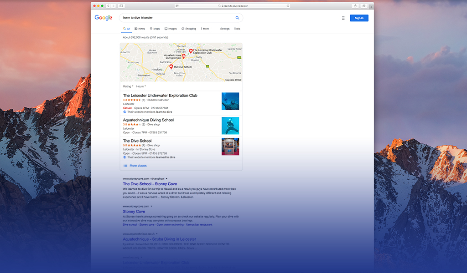Click the Leicester Underwater Exploration Club thumbnail
Image resolution: width=467 pixels, height=273 pixels.
[x=230, y=101]
